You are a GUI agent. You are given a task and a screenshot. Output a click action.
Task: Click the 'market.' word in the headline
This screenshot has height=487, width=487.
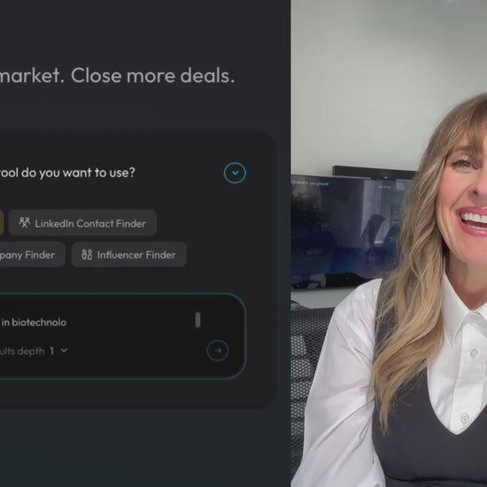tap(32, 76)
